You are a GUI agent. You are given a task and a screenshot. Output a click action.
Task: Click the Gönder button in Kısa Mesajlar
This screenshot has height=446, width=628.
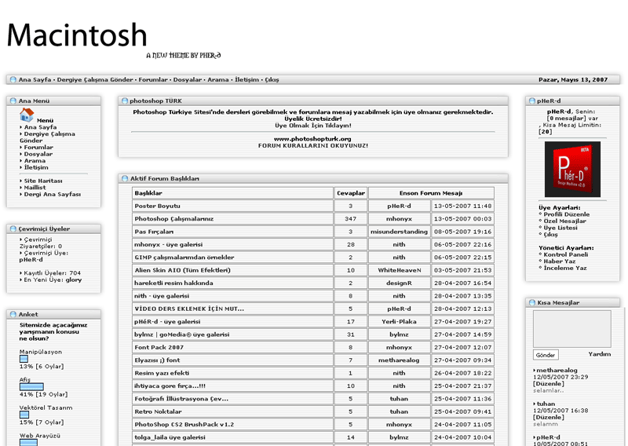pyautogui.click(x=546, y=355)
